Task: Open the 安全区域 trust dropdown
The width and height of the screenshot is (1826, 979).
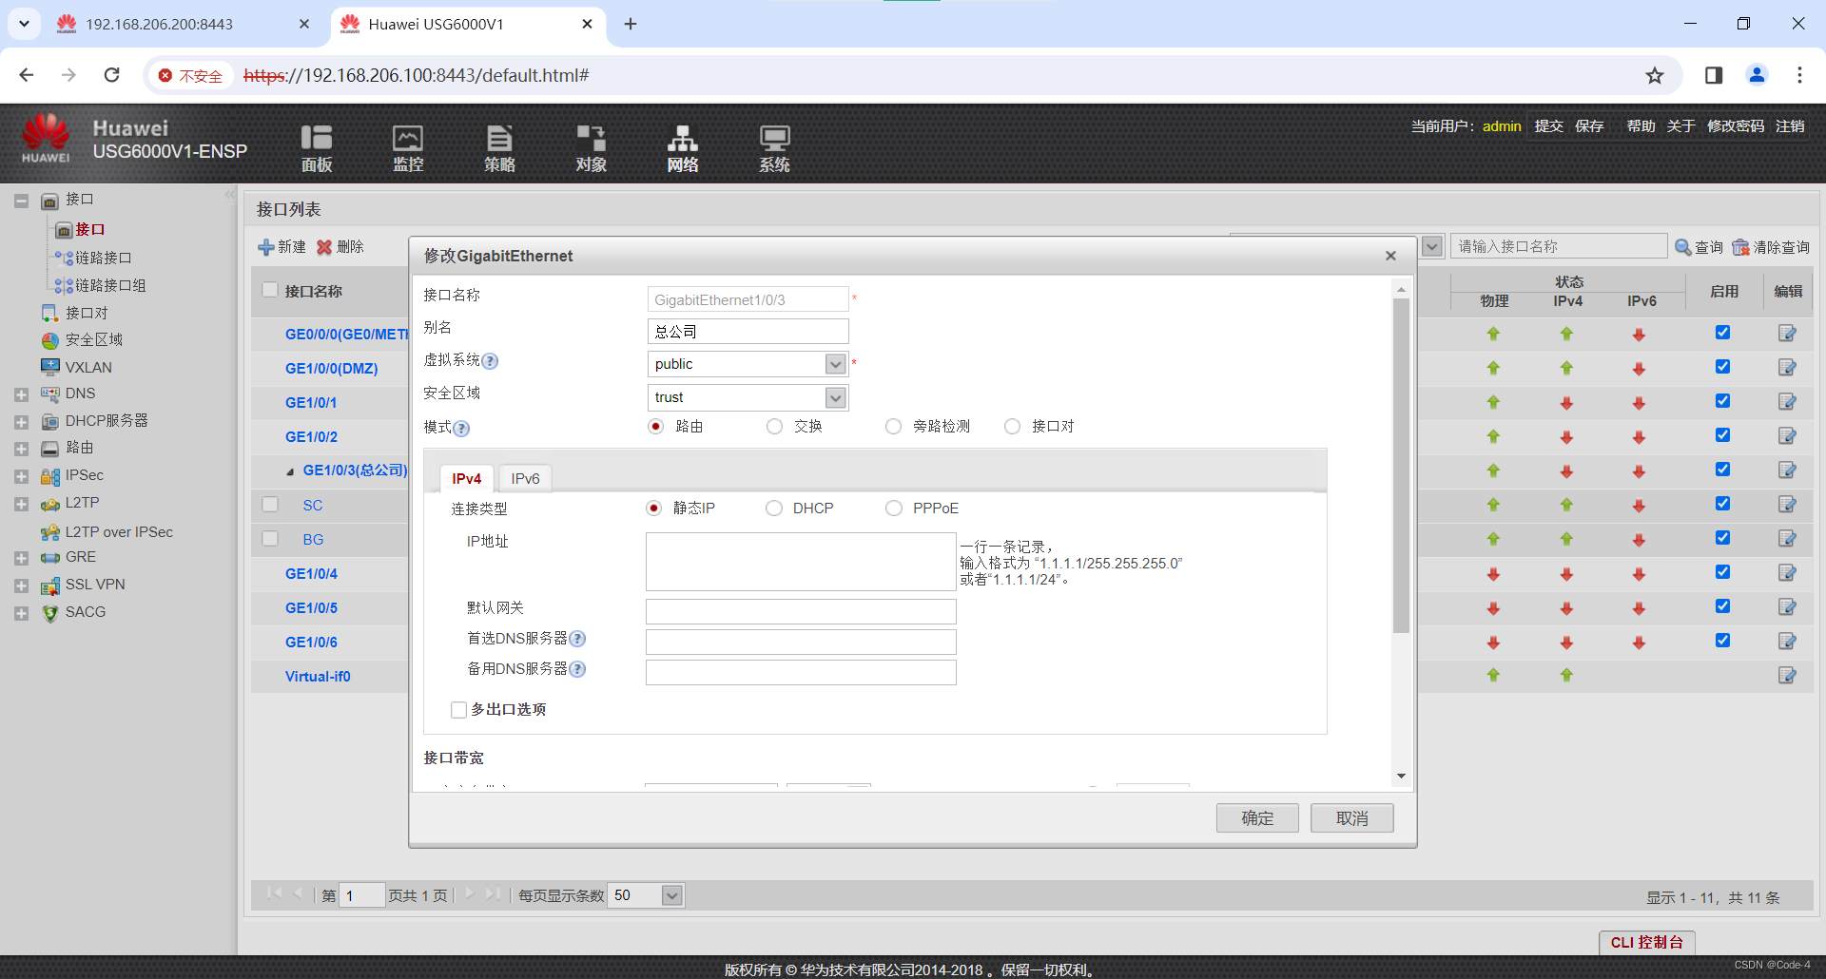Action: 835,397
